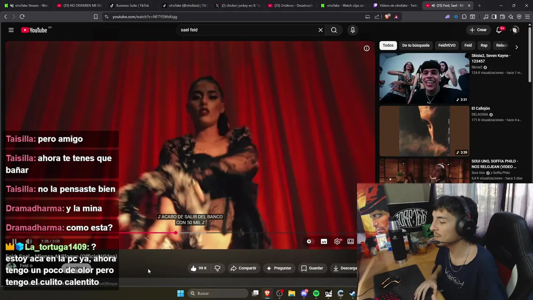This screenshot has height=300, width=533.
Task: Click the taskbar Buscar search box
Action: 218,293
